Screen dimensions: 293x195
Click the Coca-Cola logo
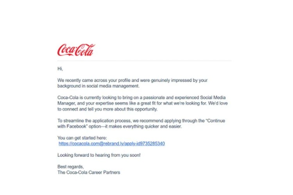(76, 50)
